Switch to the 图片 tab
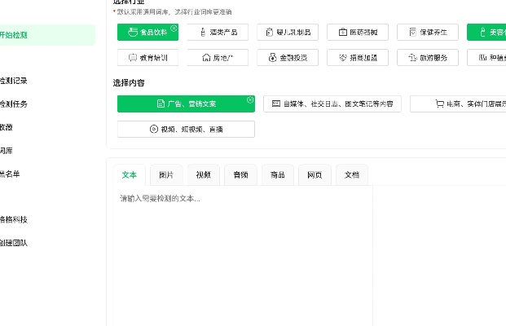This screenshot has height=326, width=506. (x=166, y=175)
